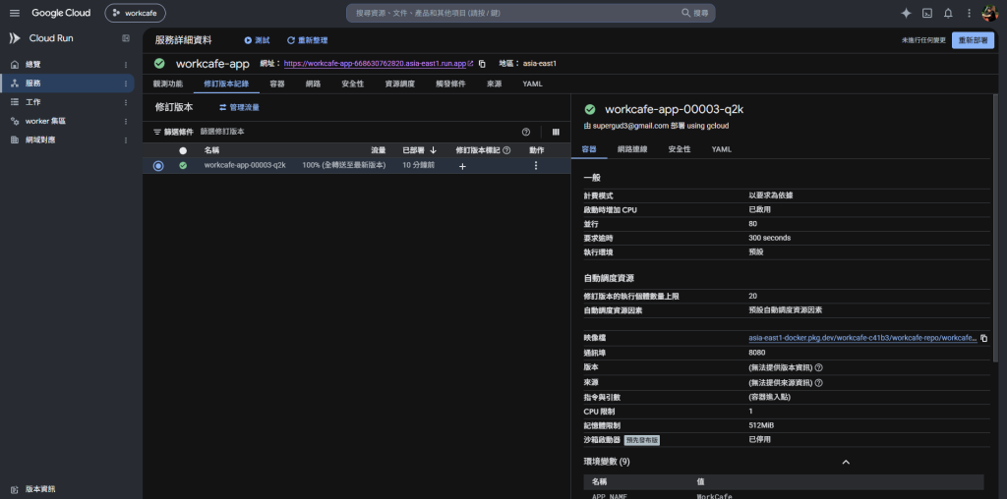Go to 總覽 in sidebar

point(67,65)
